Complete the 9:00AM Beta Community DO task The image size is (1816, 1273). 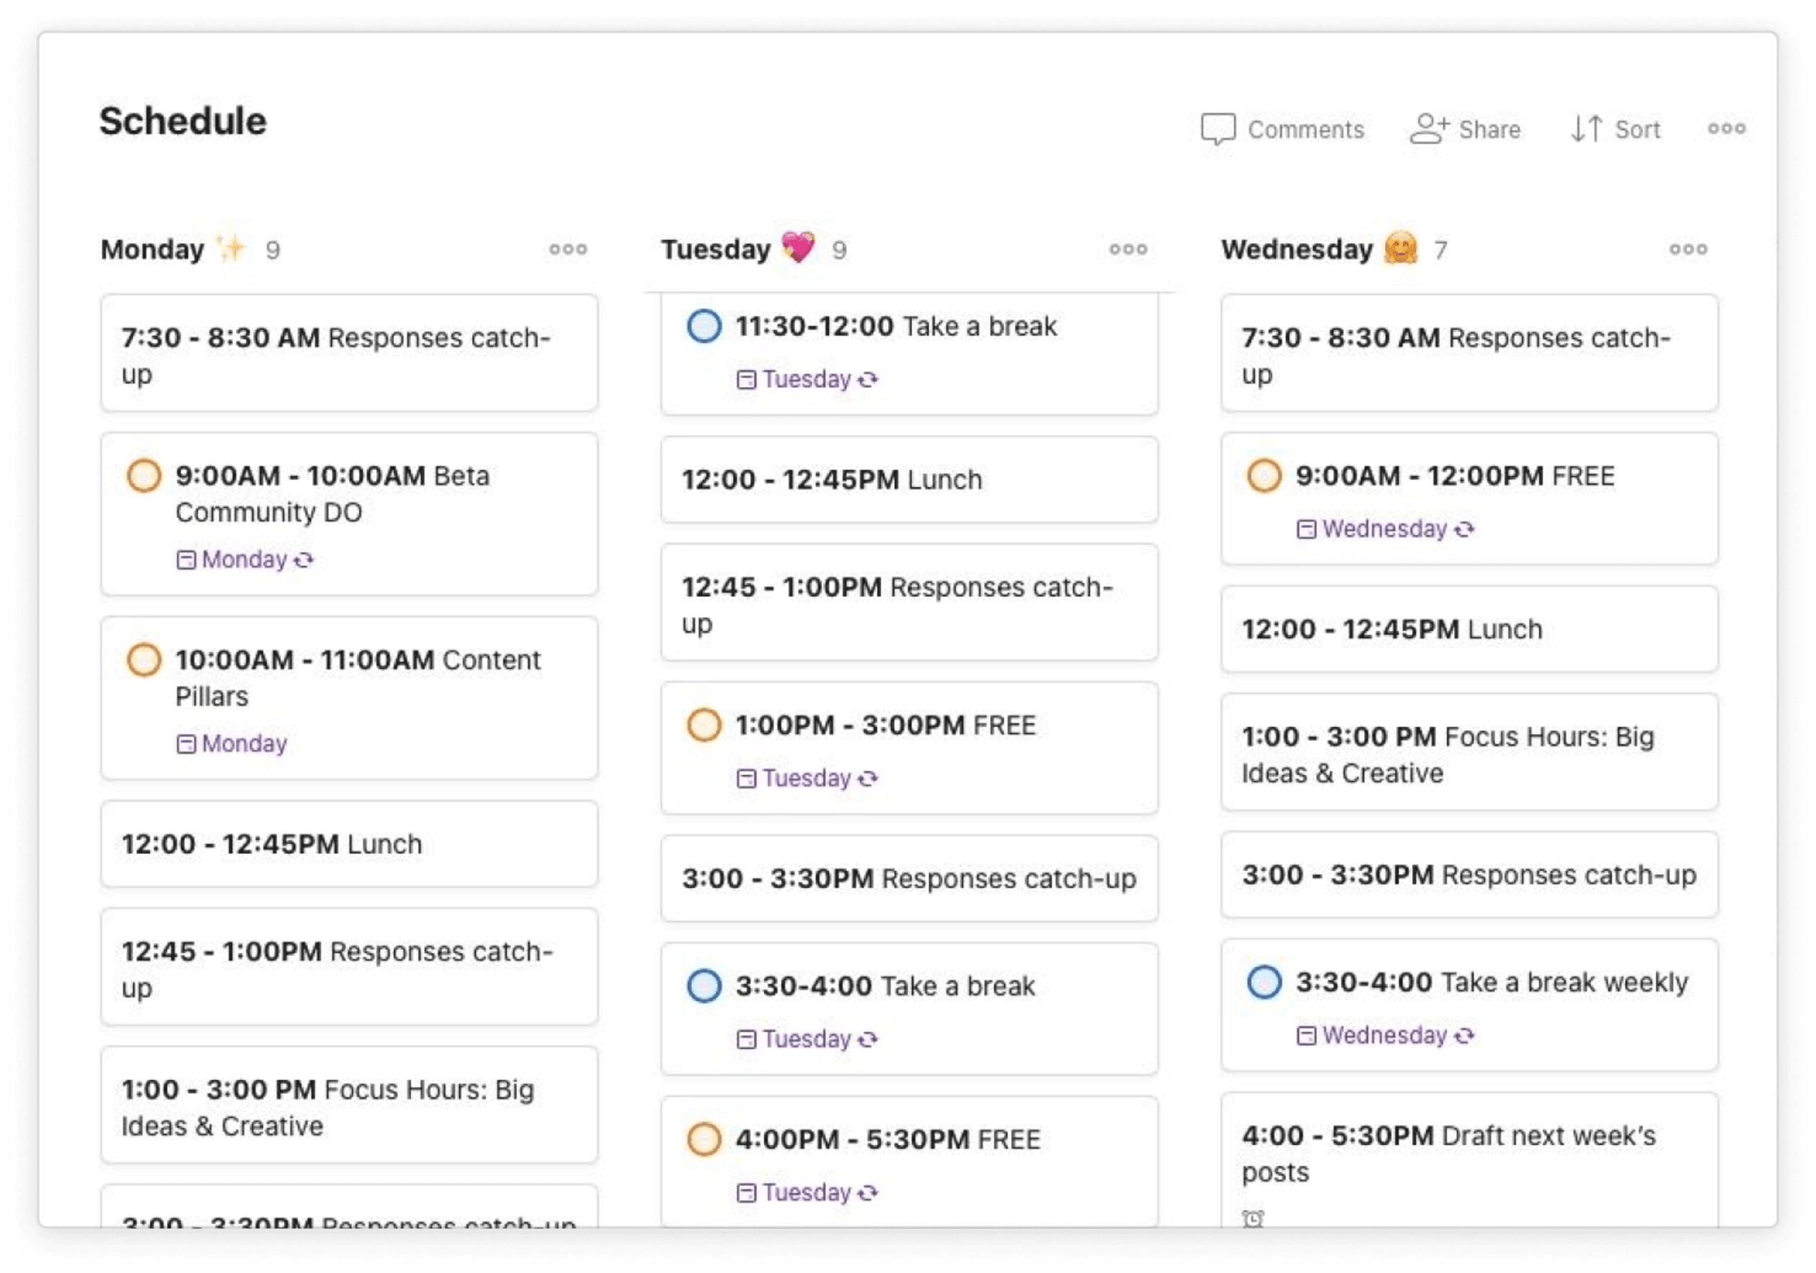point(144,476)
